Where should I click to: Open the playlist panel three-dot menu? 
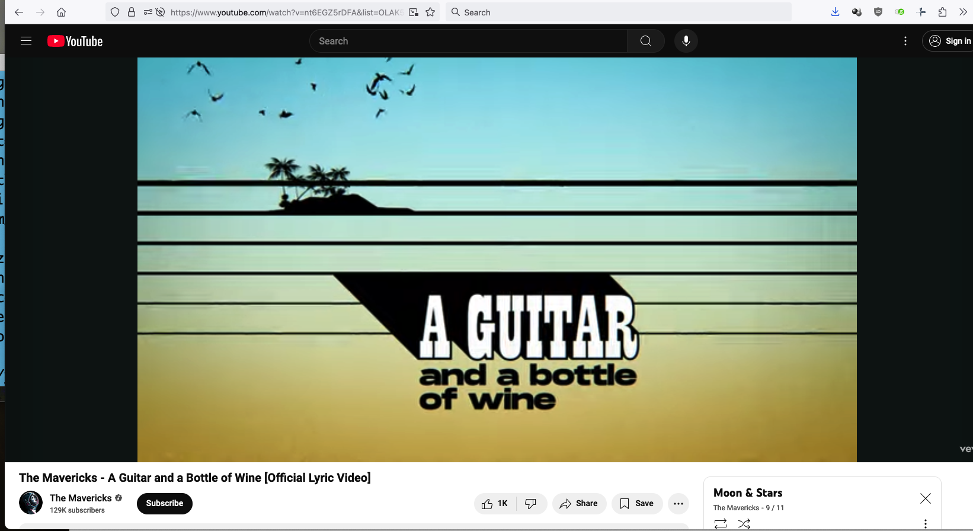pos(926,524)
